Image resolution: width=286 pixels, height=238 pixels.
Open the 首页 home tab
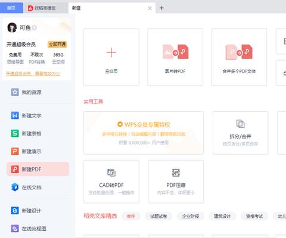(x=11, y=8)
